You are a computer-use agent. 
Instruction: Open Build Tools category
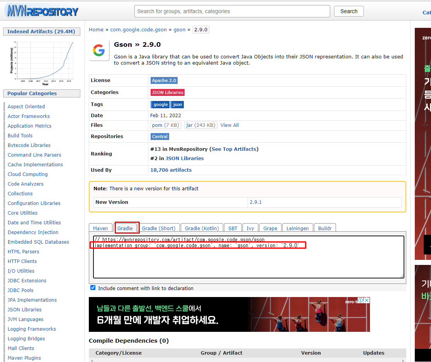pyautogui.click(x=20, y=135)
